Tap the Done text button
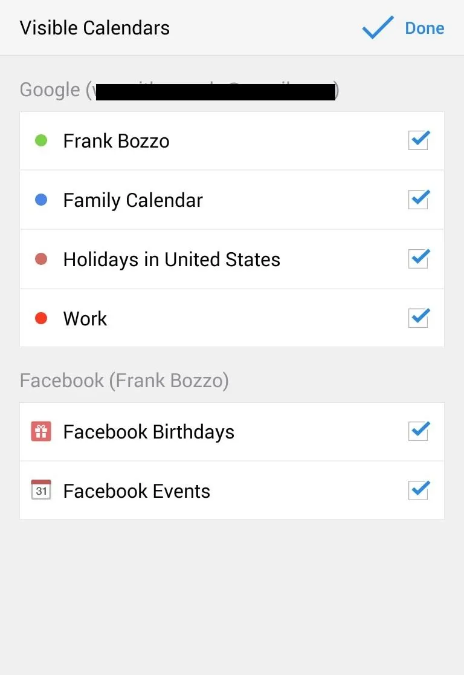Image resolution: width=464 pixels, height=675 pixels. click(425, 28)
